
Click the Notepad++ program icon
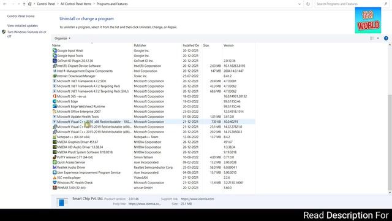[55, 137]
